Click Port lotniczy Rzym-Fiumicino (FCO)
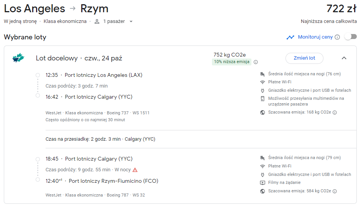 coord(113,181)
